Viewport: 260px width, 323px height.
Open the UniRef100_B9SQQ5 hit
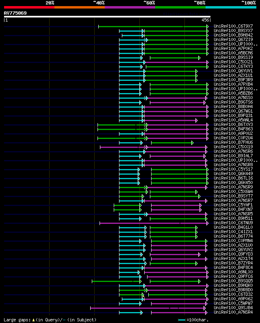(x=233, y=281)
